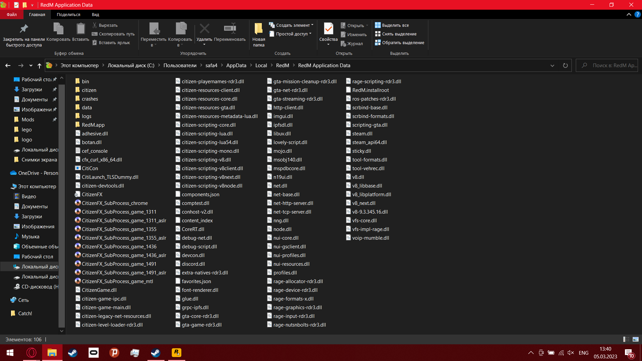Image resolution: width=642 pixels, height=361 pixels.
Task: Open Explorer help question mark icon
Action: tap(637, 14)
